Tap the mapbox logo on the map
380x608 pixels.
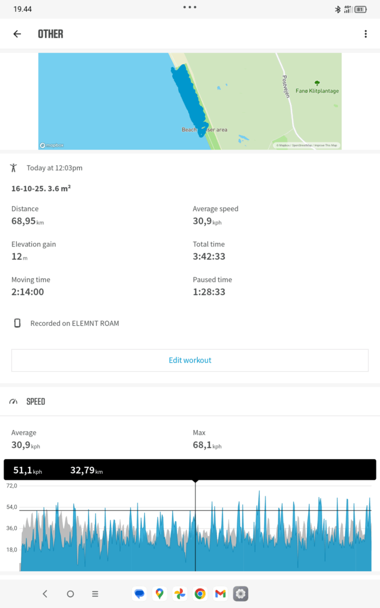[51, 145]
